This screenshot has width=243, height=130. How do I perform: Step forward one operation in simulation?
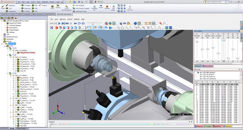pyautogui.click(x=63, y=23)
